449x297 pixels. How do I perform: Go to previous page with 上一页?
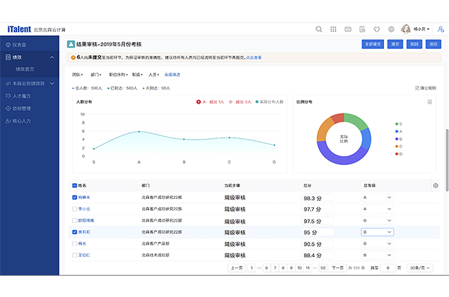(236, 268)
